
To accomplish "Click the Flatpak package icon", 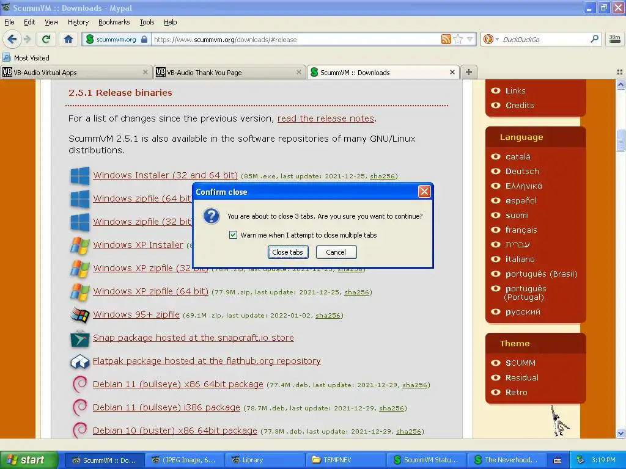I will coord(80,362).
